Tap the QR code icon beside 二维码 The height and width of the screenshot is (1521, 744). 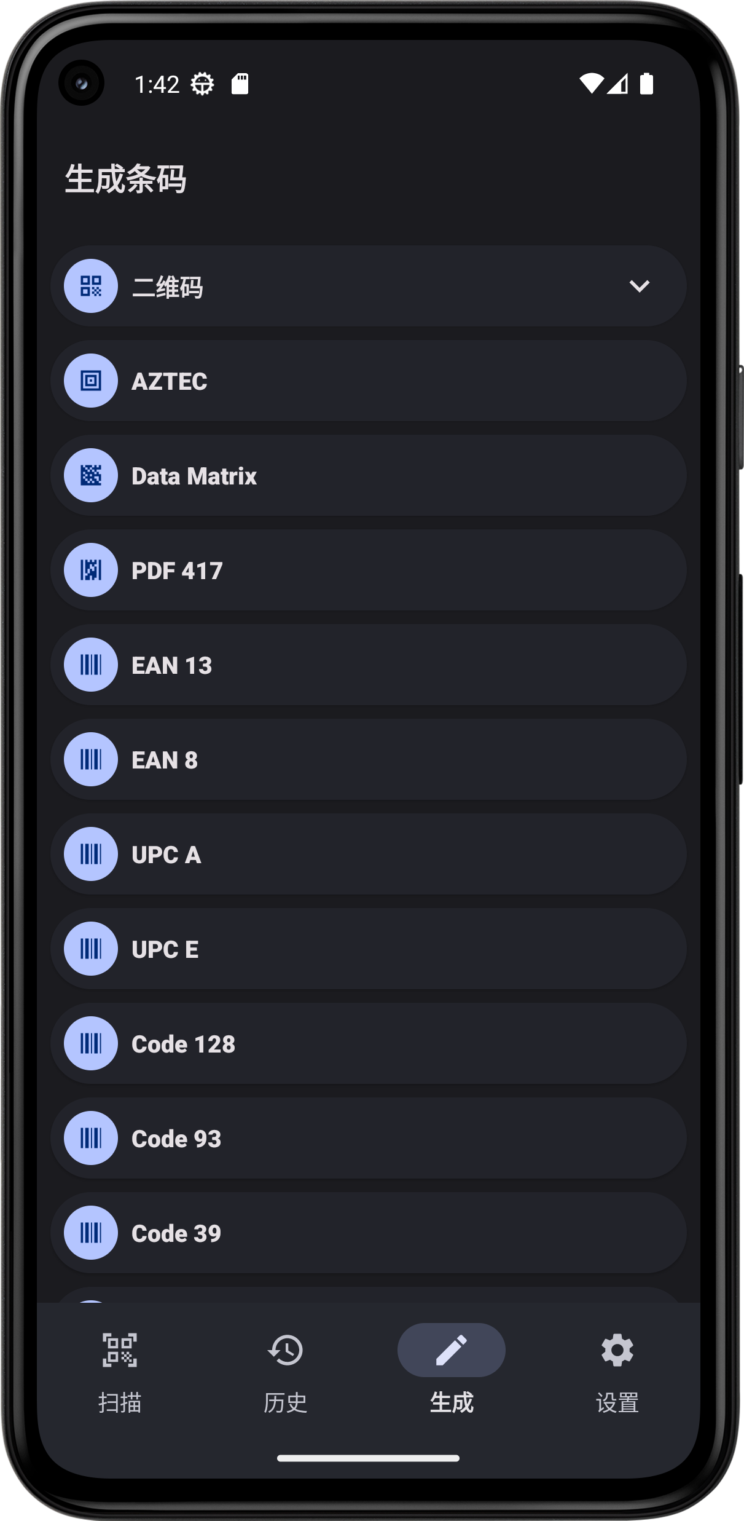pyautogui.click(x=91, y=286)
